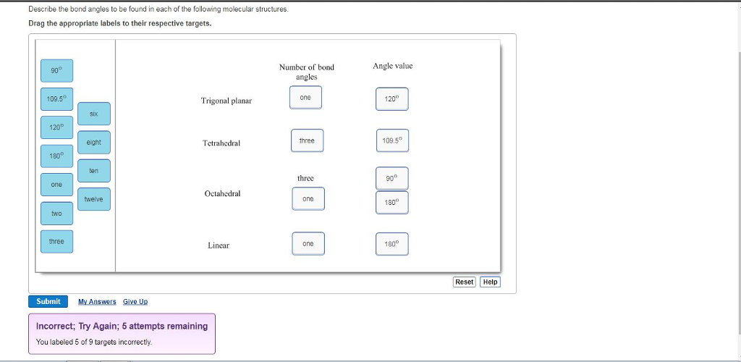Click 'You labeled 5 of 9 targets incorrectly' message
741x362 pixels.
tap(94, 342)
